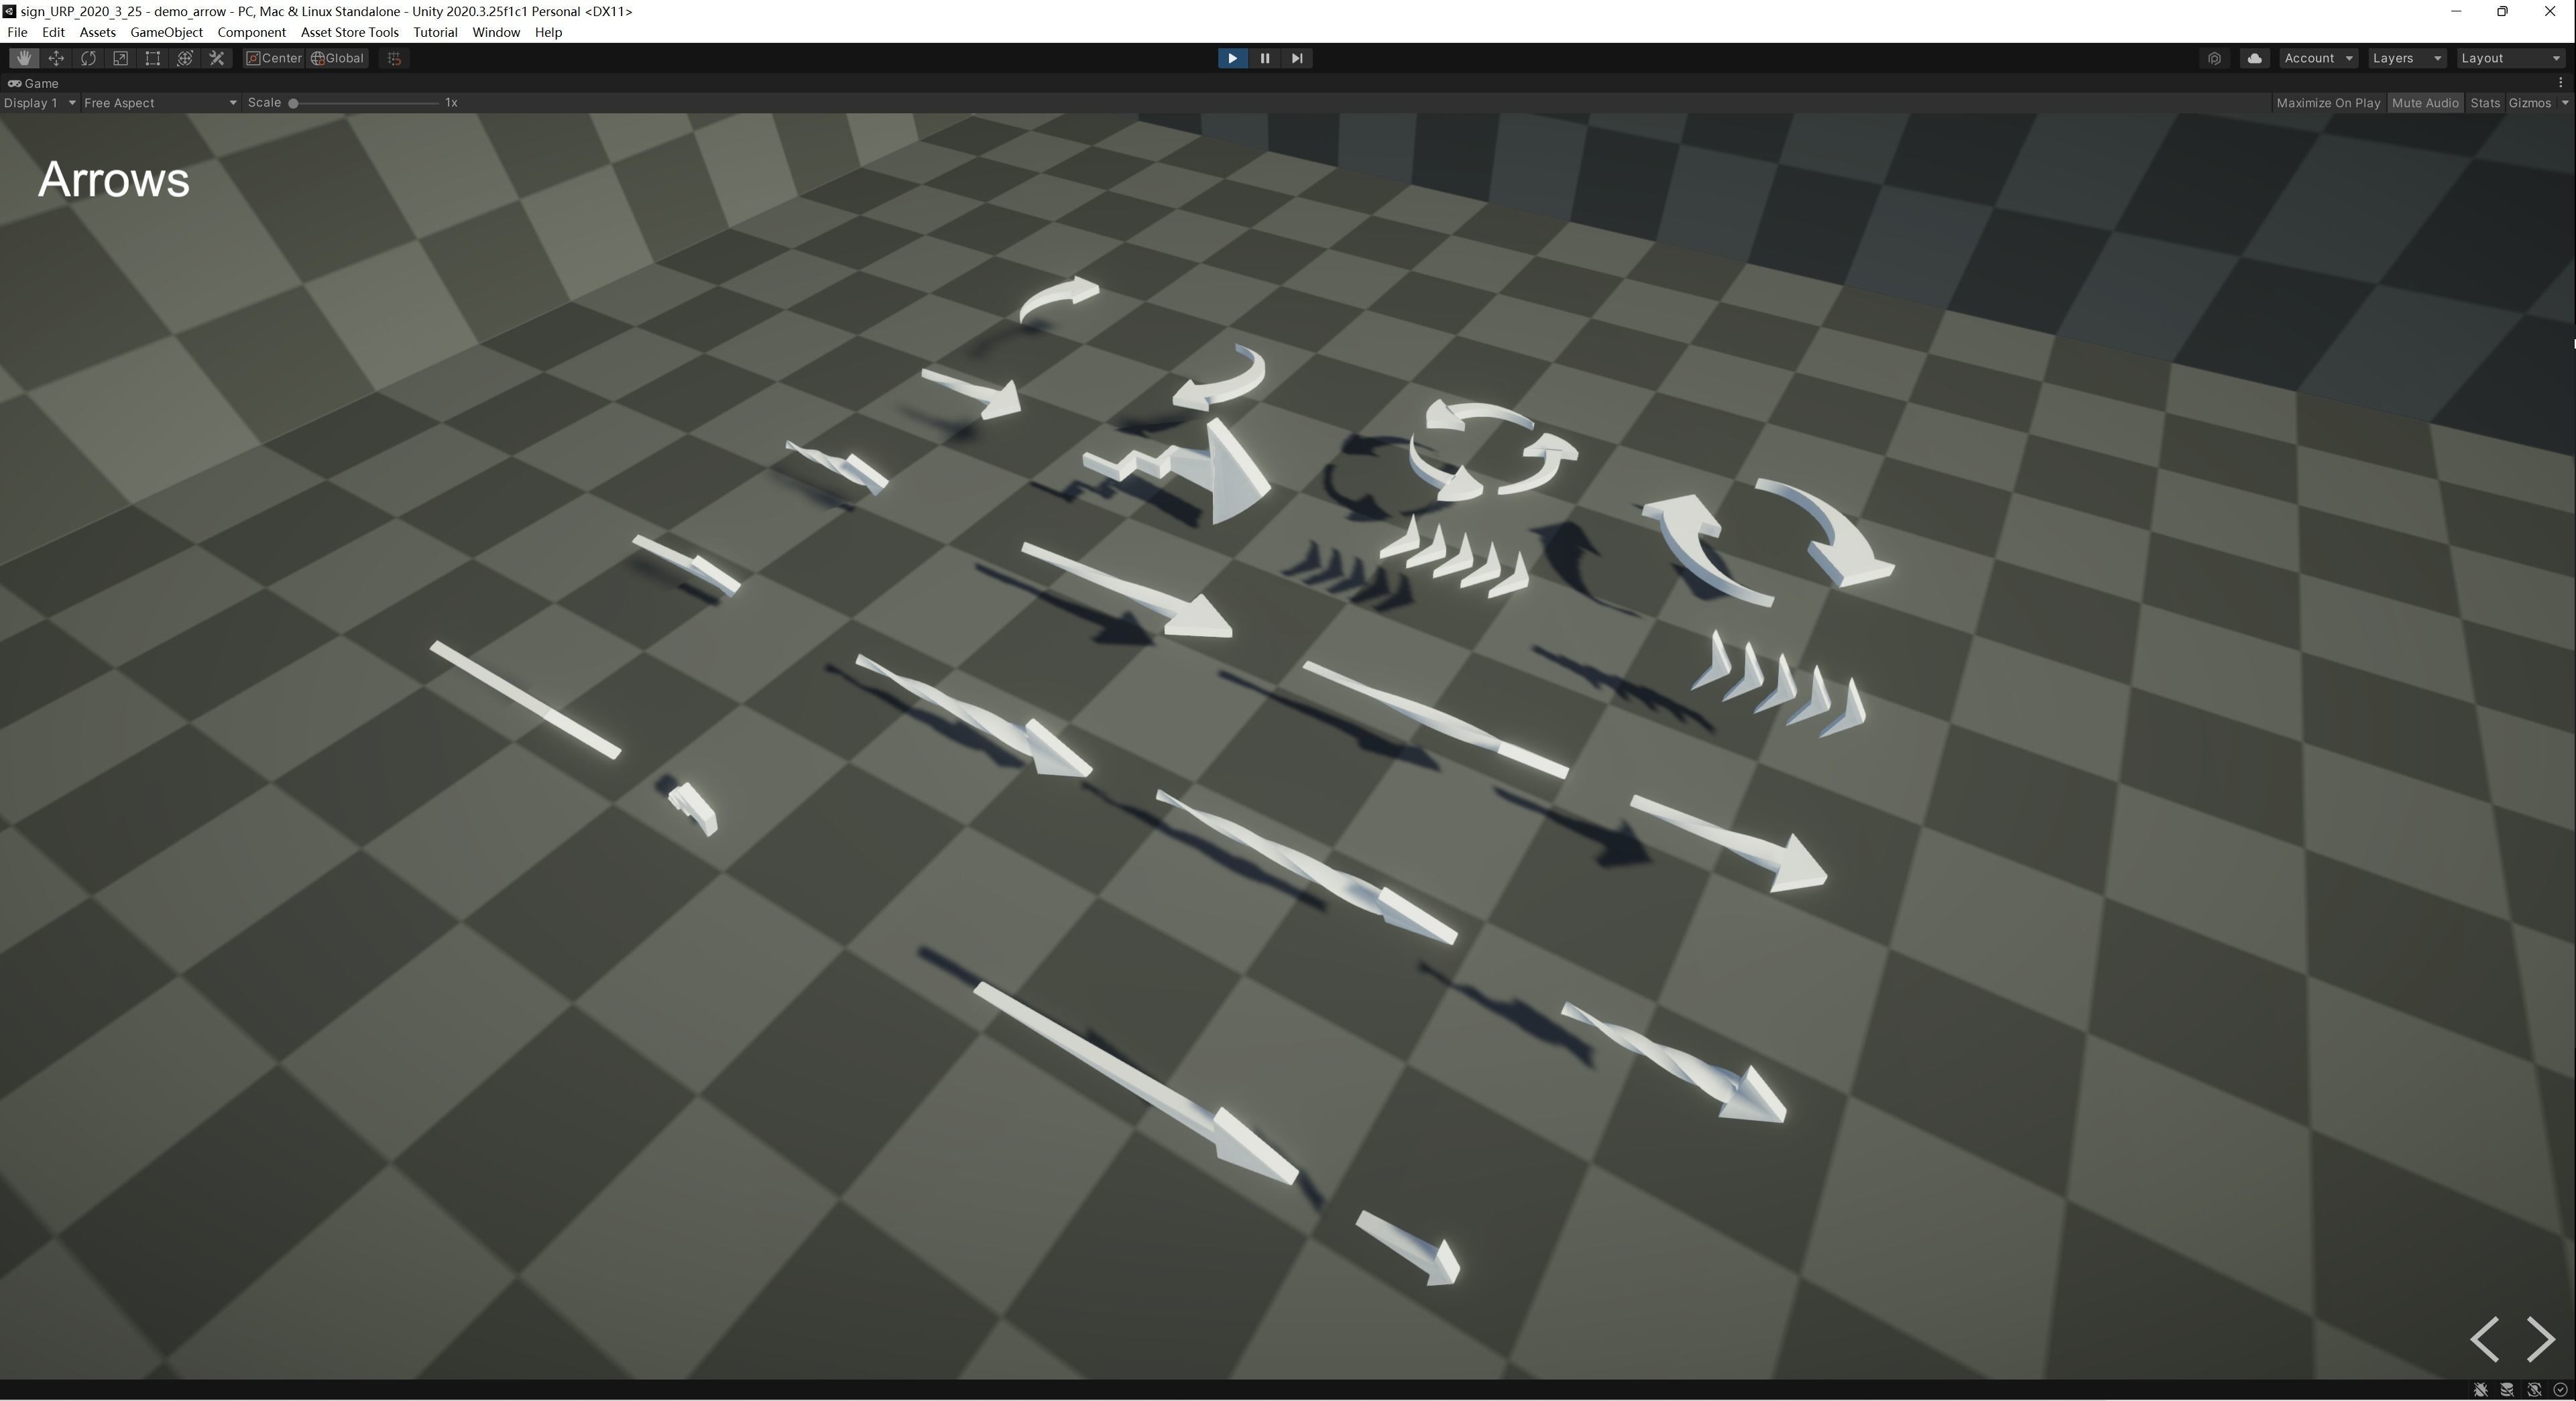The height and width of the screenshot is (1401, 2576).
Task: Open the Tutorial menu
Action: coord(435,32)
